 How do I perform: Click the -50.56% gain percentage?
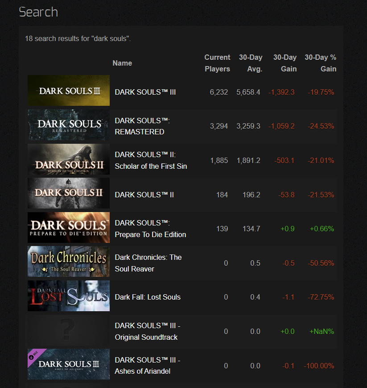pyautogui.click(x=321, y=263)
